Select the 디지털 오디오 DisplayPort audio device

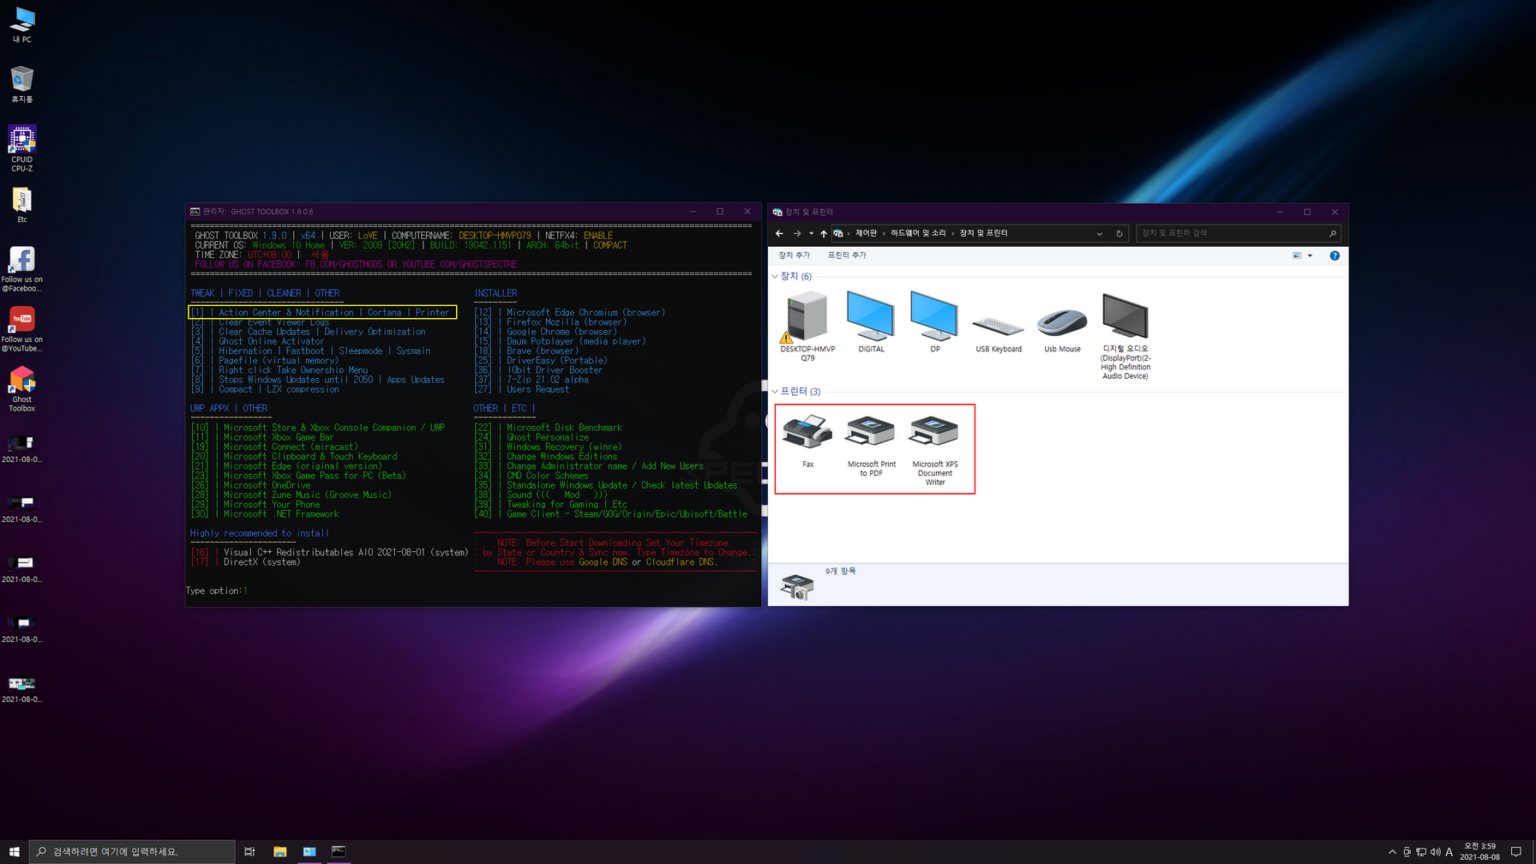point(1125,336)
